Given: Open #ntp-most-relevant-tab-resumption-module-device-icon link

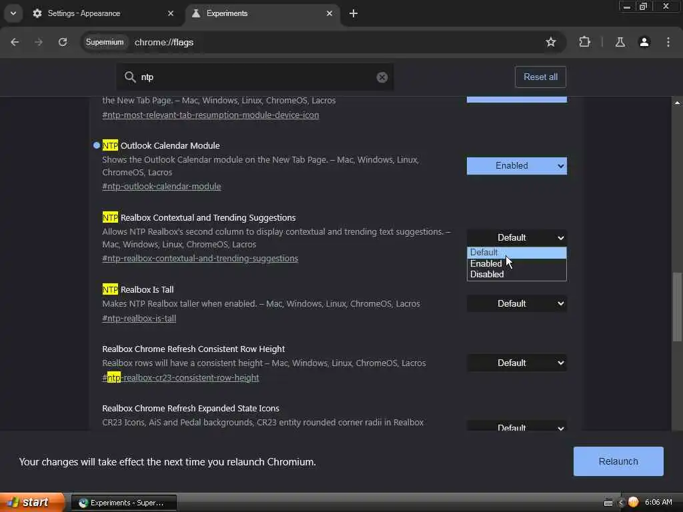Looking at the screenshot, I should [210, 115].
